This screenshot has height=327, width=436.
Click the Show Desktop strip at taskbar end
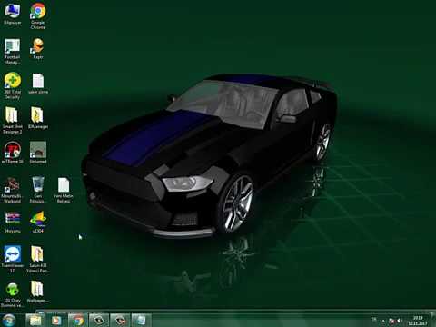click(x=433, y=321)
